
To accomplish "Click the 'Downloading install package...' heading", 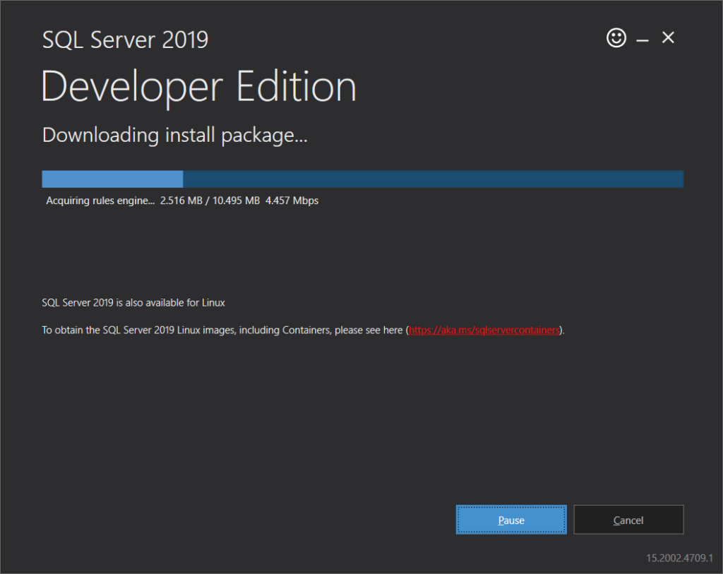I will pos(174,136).
